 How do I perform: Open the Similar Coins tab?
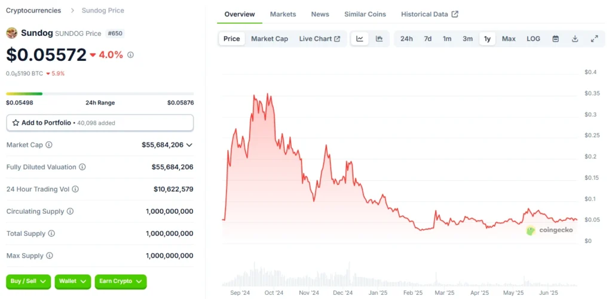point(365,14)
